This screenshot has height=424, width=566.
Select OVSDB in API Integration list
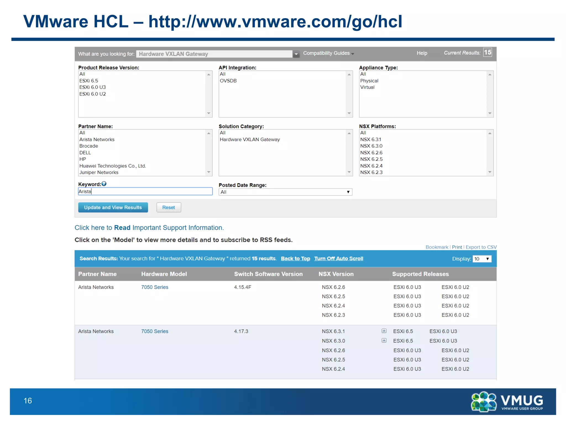(x=228, y=81)
